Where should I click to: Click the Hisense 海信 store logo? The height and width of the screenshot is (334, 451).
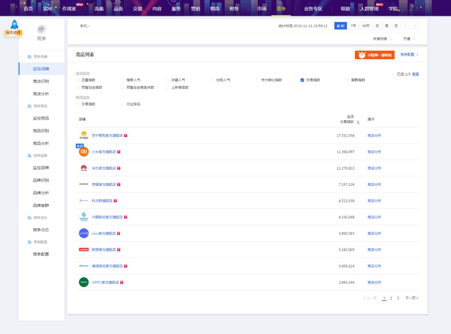(x=84, y=266)
